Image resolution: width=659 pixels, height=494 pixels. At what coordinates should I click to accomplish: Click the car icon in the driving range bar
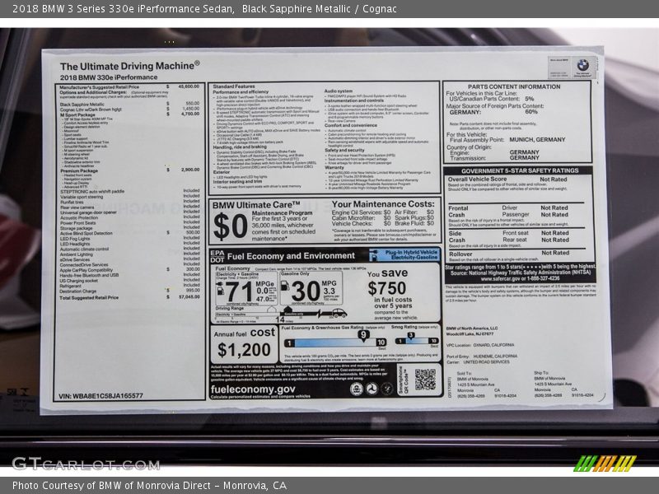pos(339,313)
